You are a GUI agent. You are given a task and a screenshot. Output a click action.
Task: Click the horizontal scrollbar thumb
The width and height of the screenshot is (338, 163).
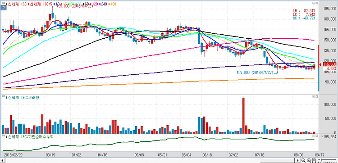(278, 160)
